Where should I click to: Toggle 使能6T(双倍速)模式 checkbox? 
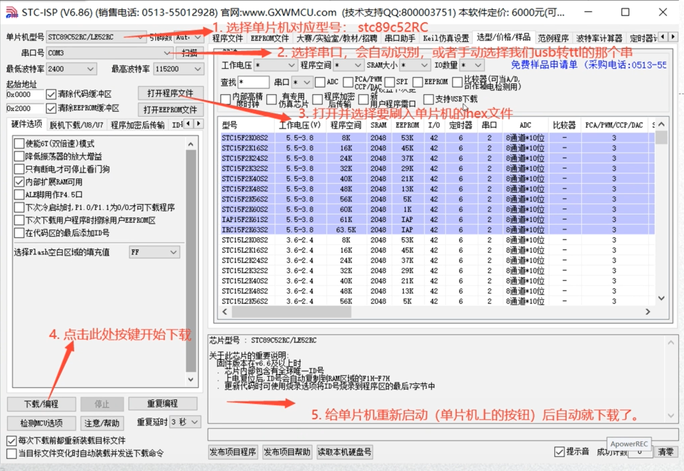click(x=19, y=144)
